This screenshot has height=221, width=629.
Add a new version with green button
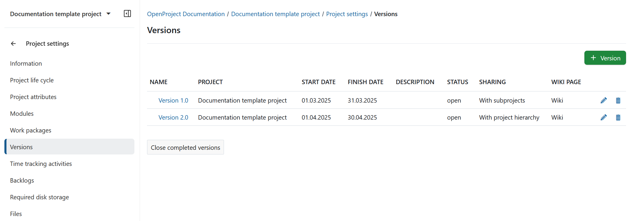tap(605, 58)
